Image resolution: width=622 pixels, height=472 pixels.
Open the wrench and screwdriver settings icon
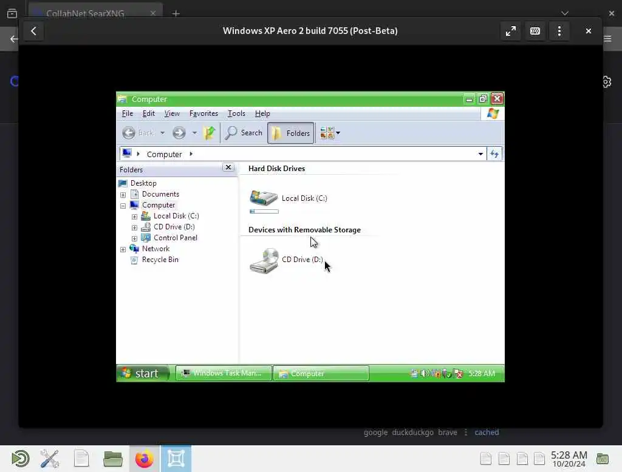pyautogui.click(x=50, y=459)
